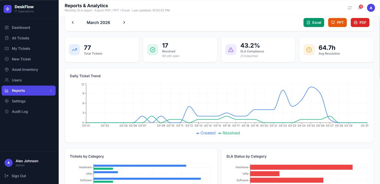Click the Avg Resolution clock icon

[309, 50]
